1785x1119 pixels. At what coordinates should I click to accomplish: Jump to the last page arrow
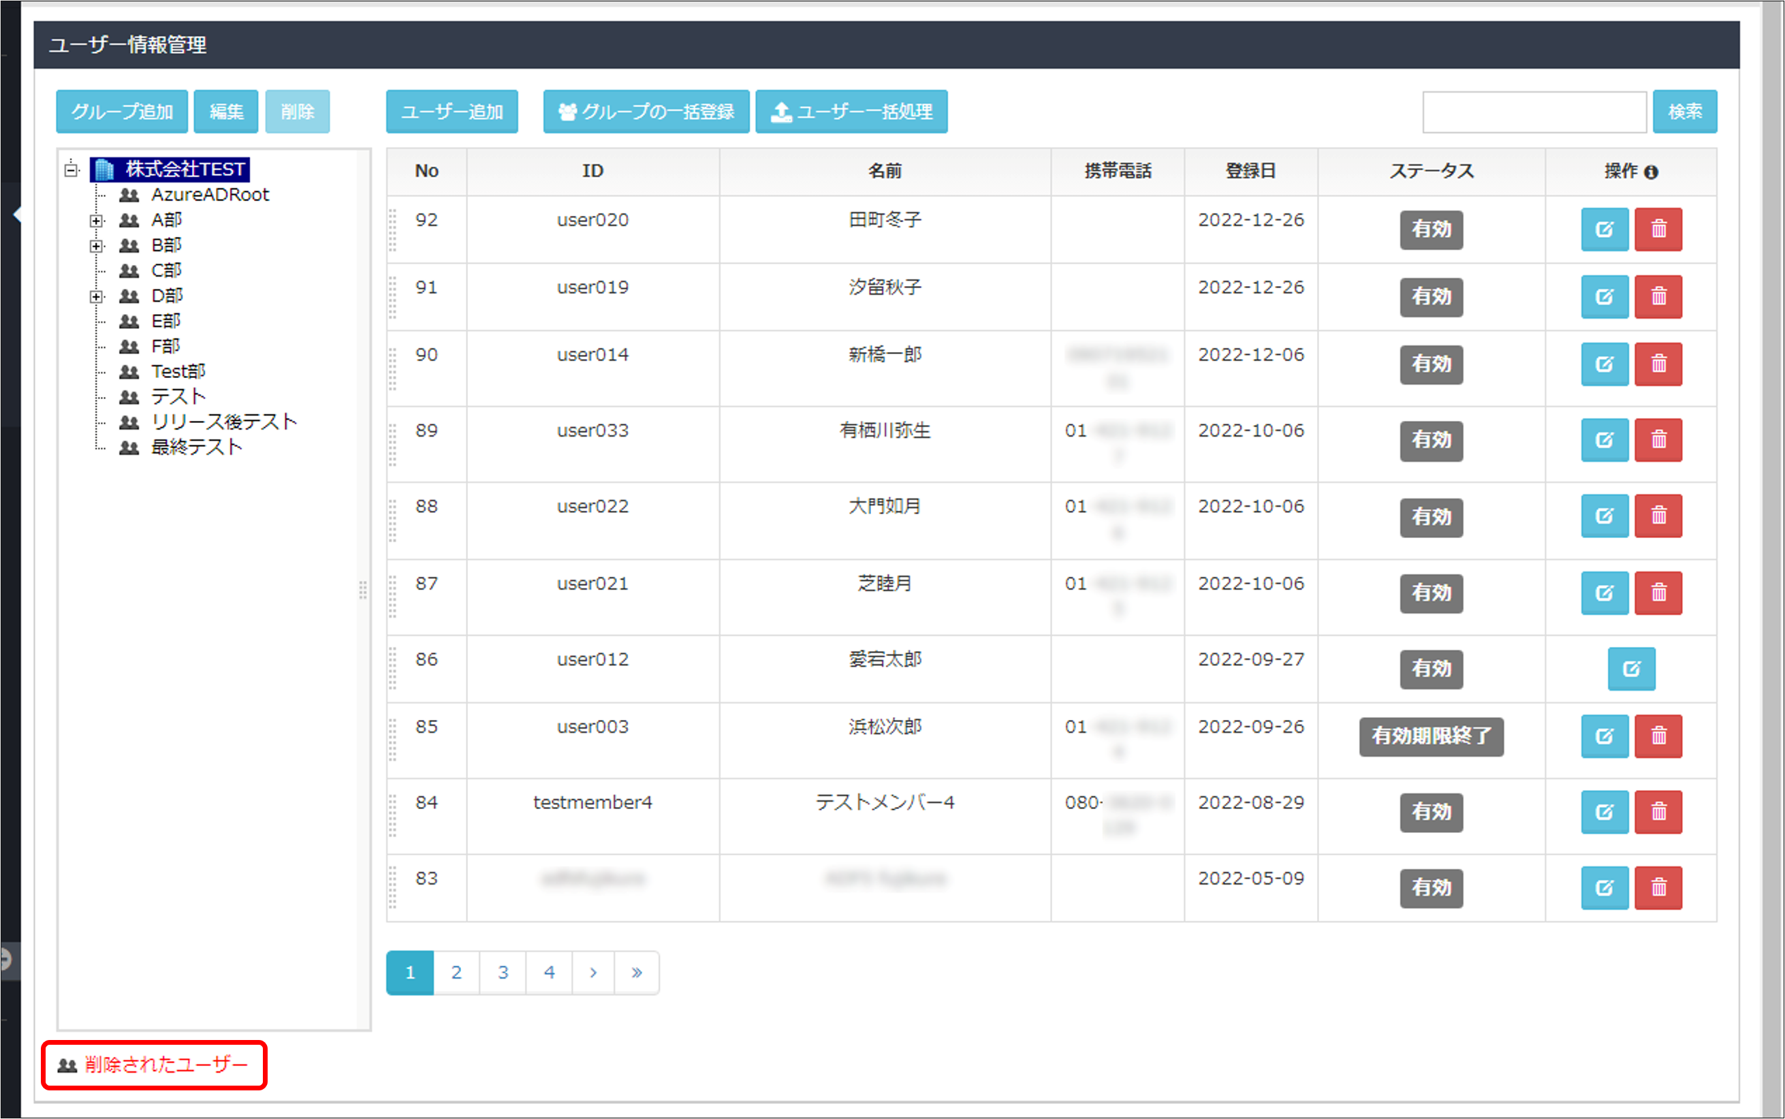tap(637, 973)
